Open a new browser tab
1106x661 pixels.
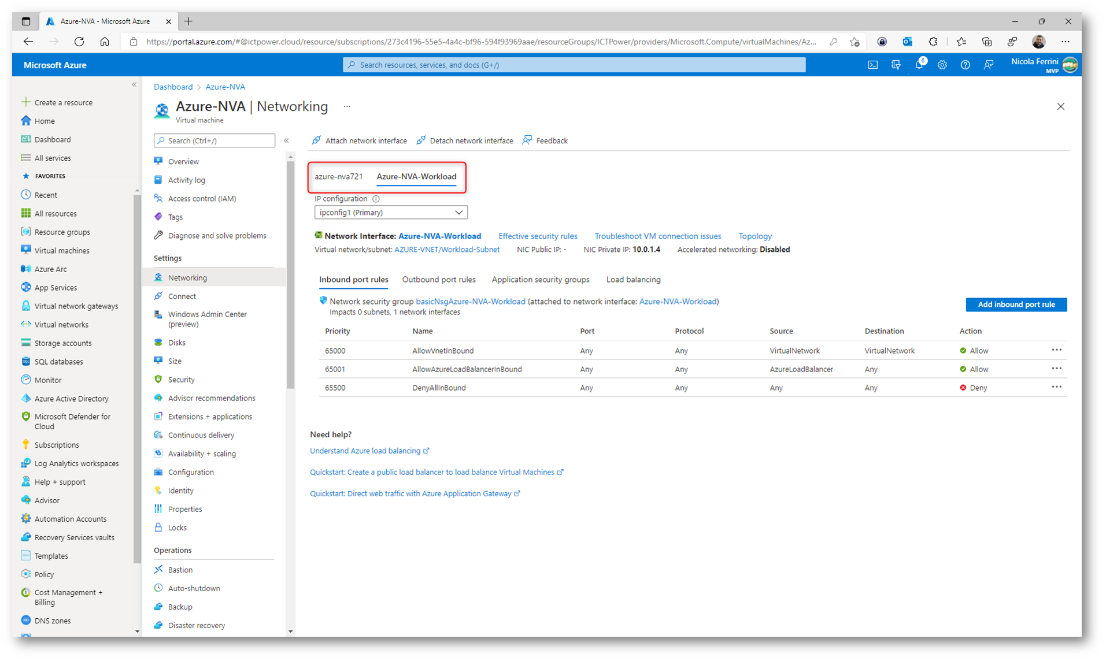(188, 21)
